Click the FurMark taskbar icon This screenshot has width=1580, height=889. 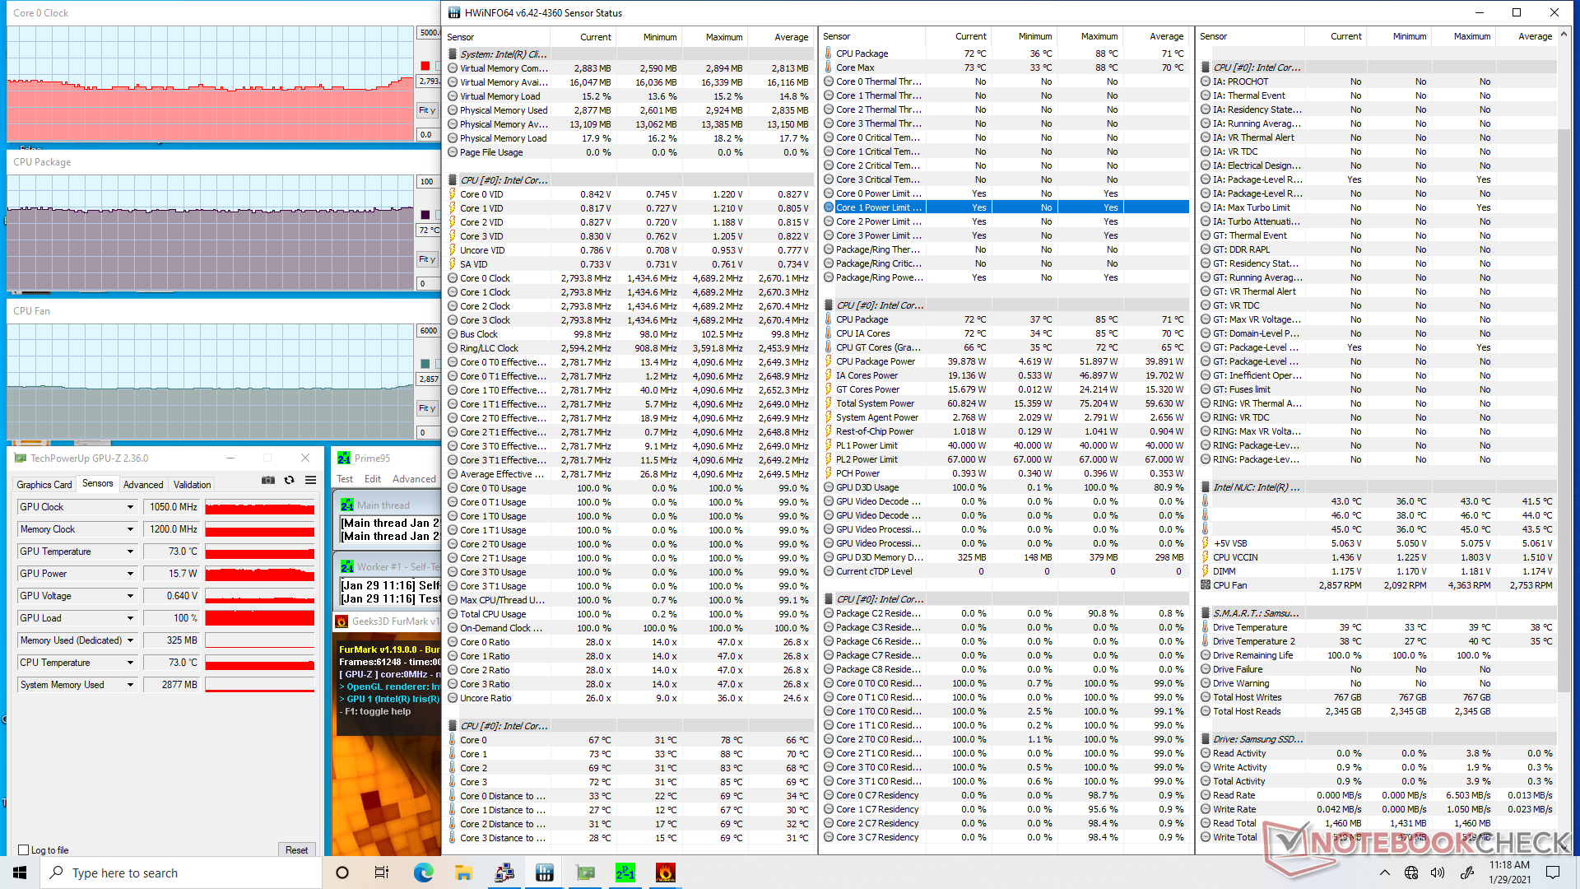(666, 873)
